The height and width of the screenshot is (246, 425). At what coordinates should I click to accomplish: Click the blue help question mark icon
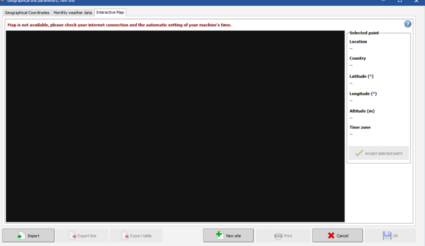pyautogui.click(x=408, y=24)
